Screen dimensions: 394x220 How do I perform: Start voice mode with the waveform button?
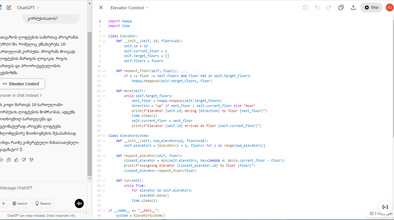tap(79, 203)
